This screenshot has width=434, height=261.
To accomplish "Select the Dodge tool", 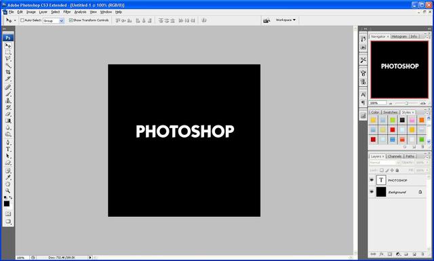I will [8, 134].
